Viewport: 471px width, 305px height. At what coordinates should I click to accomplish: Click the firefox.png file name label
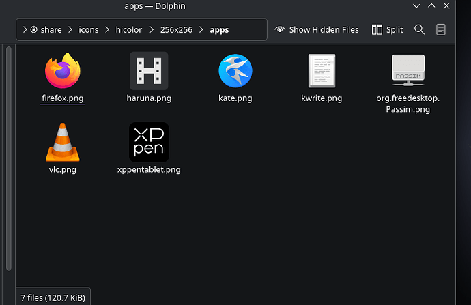pyautogui.click(x=63, y=98)
